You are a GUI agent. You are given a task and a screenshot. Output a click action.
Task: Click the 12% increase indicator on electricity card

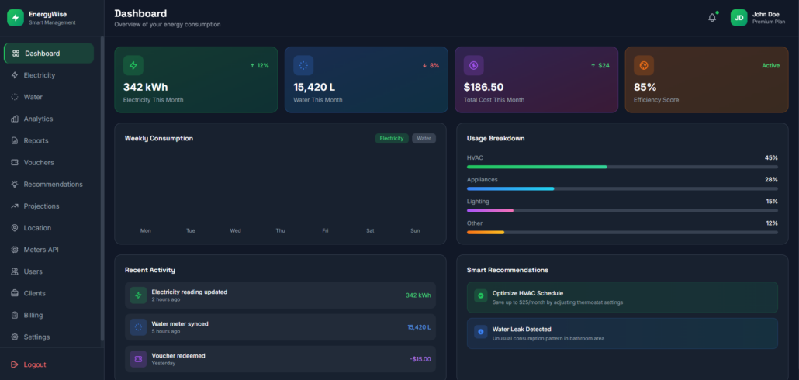[x=259, y=66]
